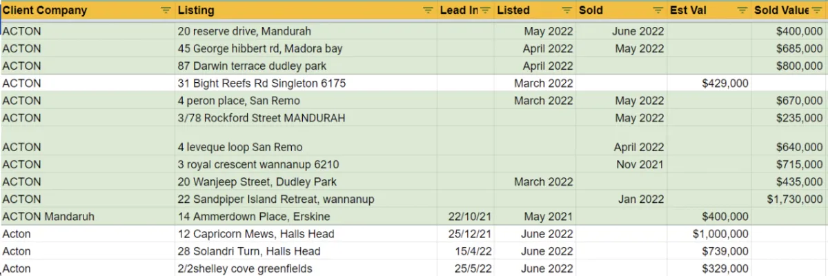
Task: Select the $429,000 estimated value cell
Action: (x=724, y=83)
